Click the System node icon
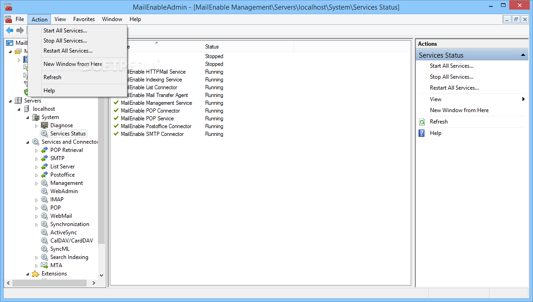The height and width of the screenshot is (302, 533). [x=36, y=117]
